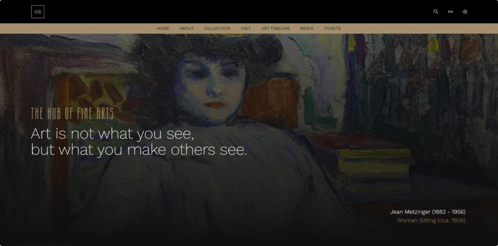Click the HB museum logo
Screen dimensions: 498x246
click(37, 12)
